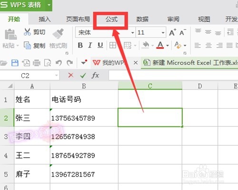This screenshot has height=190, width=238.
Task: Click cell containing 张三
Action: coord(32,118)
